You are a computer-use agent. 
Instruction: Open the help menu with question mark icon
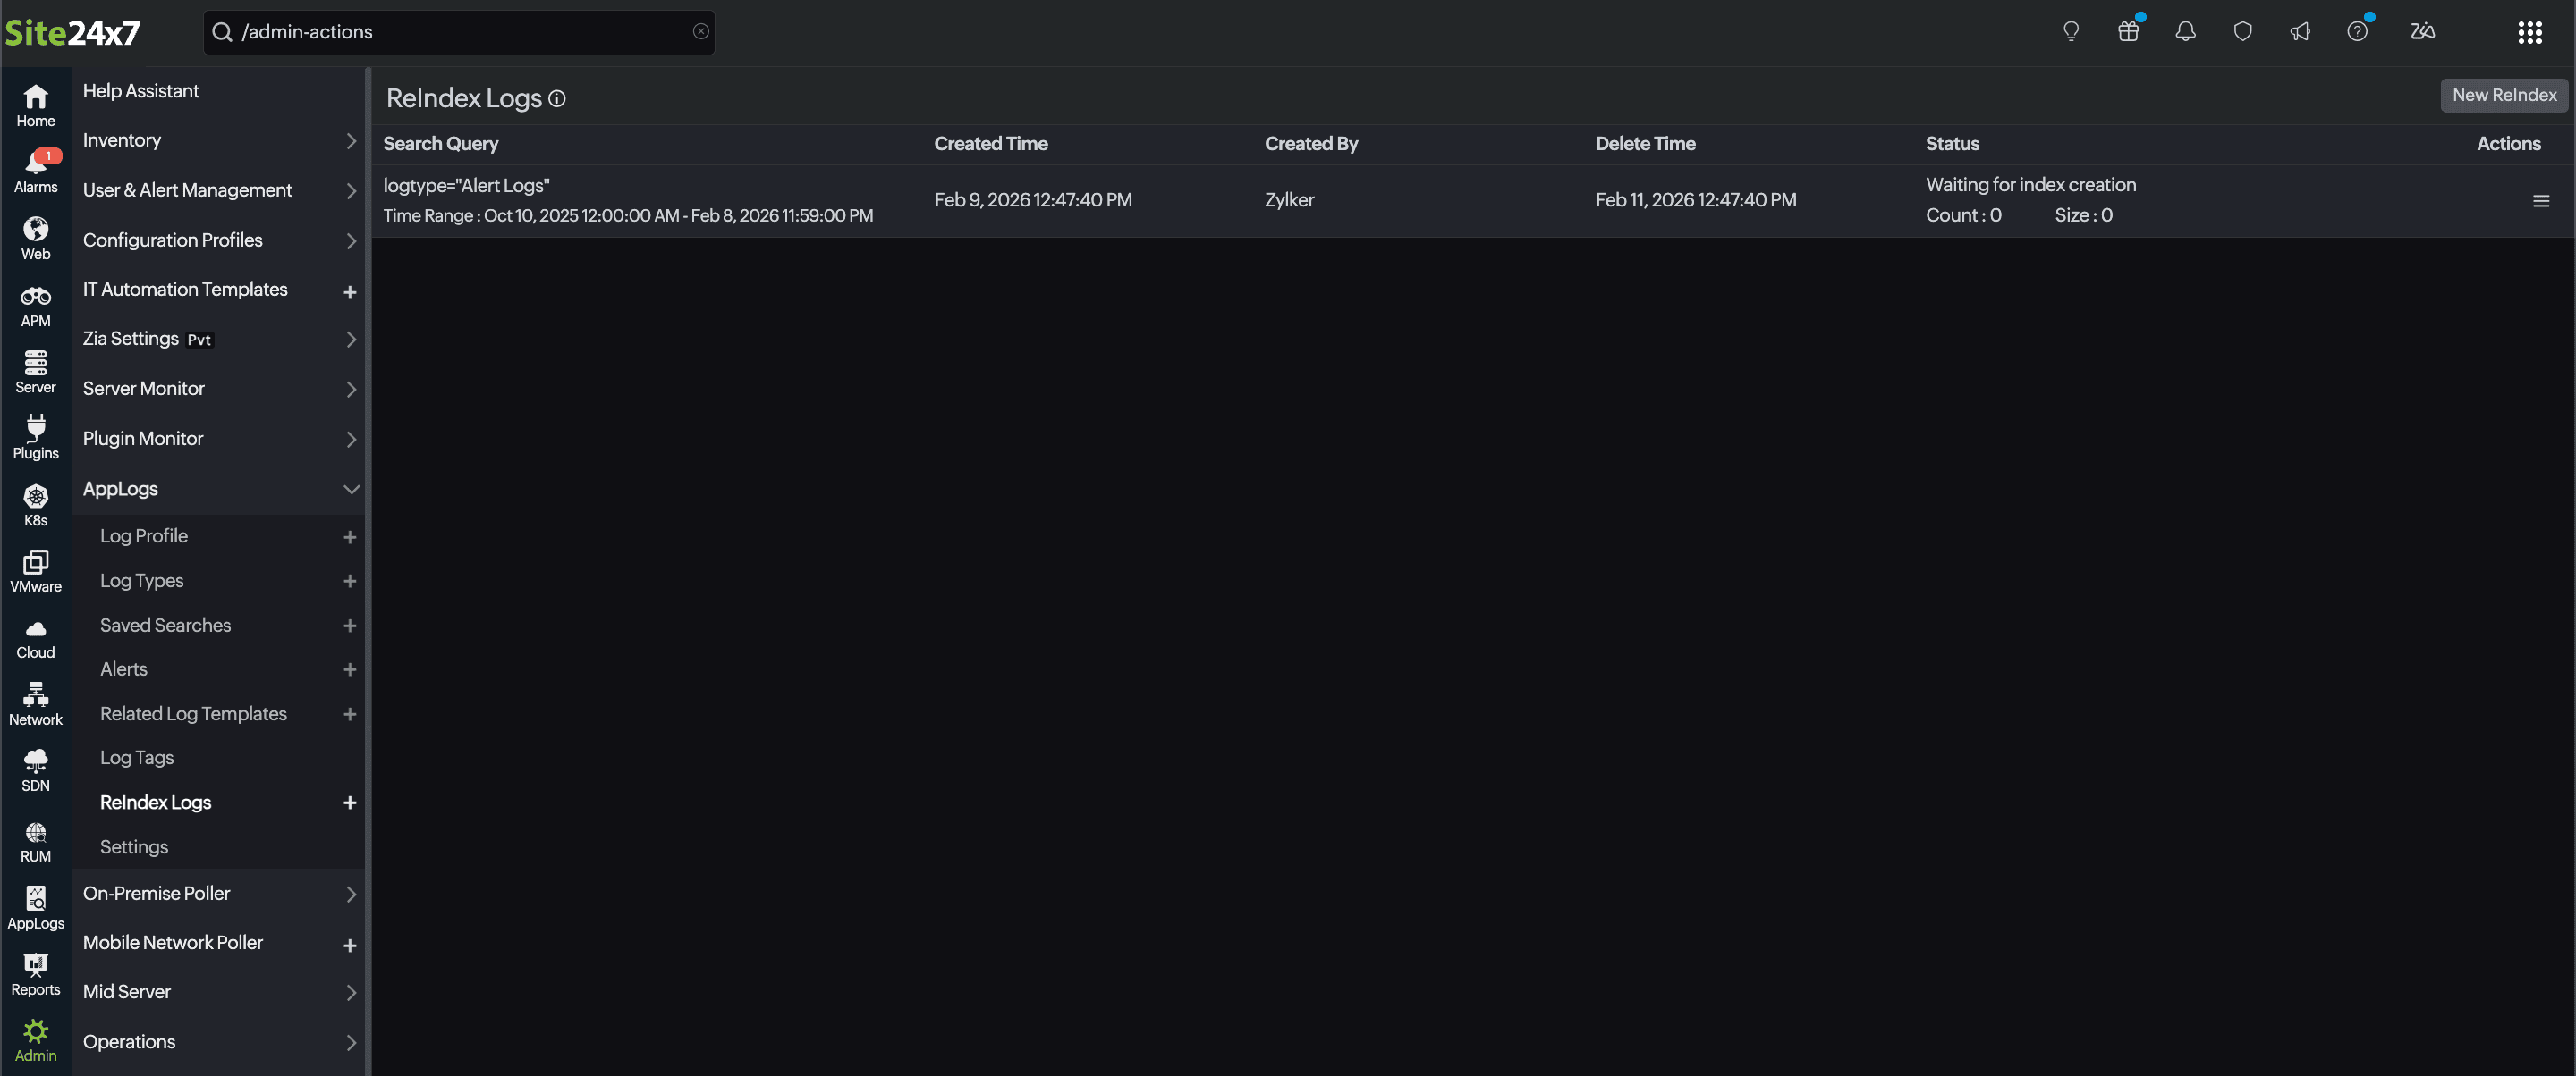tap(2359, 31)
